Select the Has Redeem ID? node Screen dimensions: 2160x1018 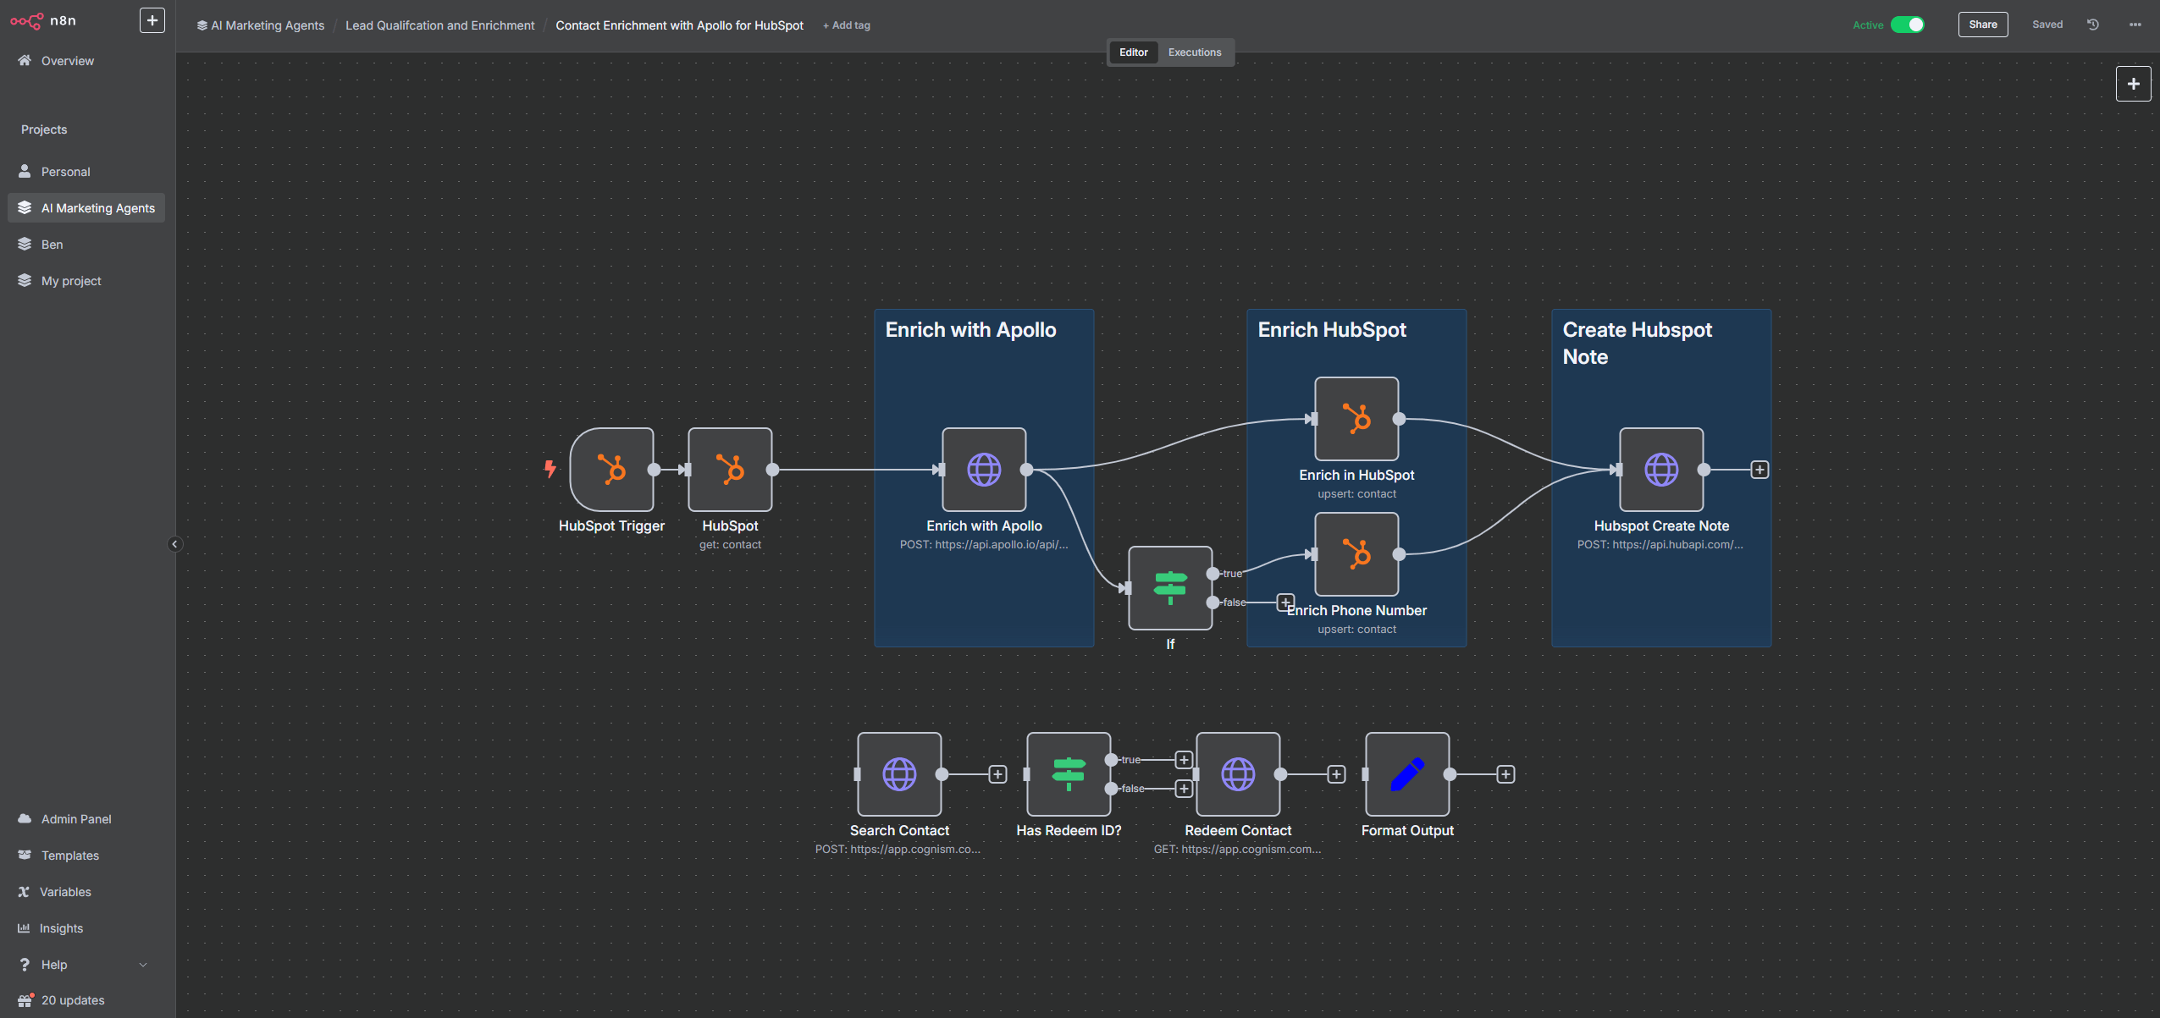[x=1068, y=773]
